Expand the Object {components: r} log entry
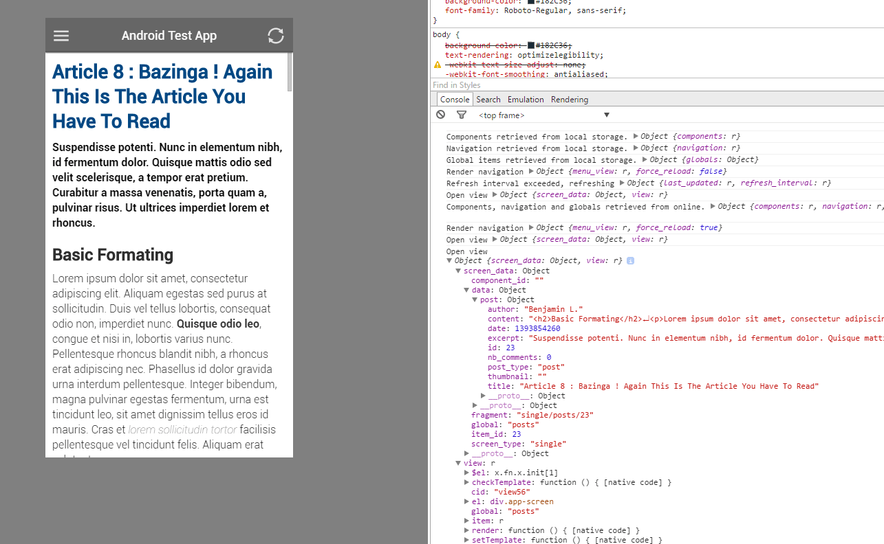Viewport: 884px width, 544px height. tap(636, 137)
